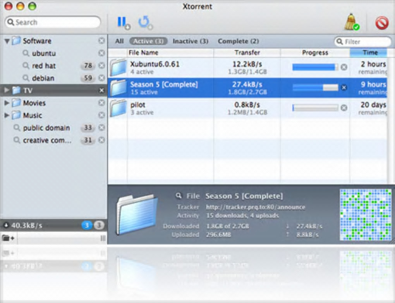Screen dimensions: 395x303
Task: Expand the TV folder triangle
Action: tap(7, 90)
